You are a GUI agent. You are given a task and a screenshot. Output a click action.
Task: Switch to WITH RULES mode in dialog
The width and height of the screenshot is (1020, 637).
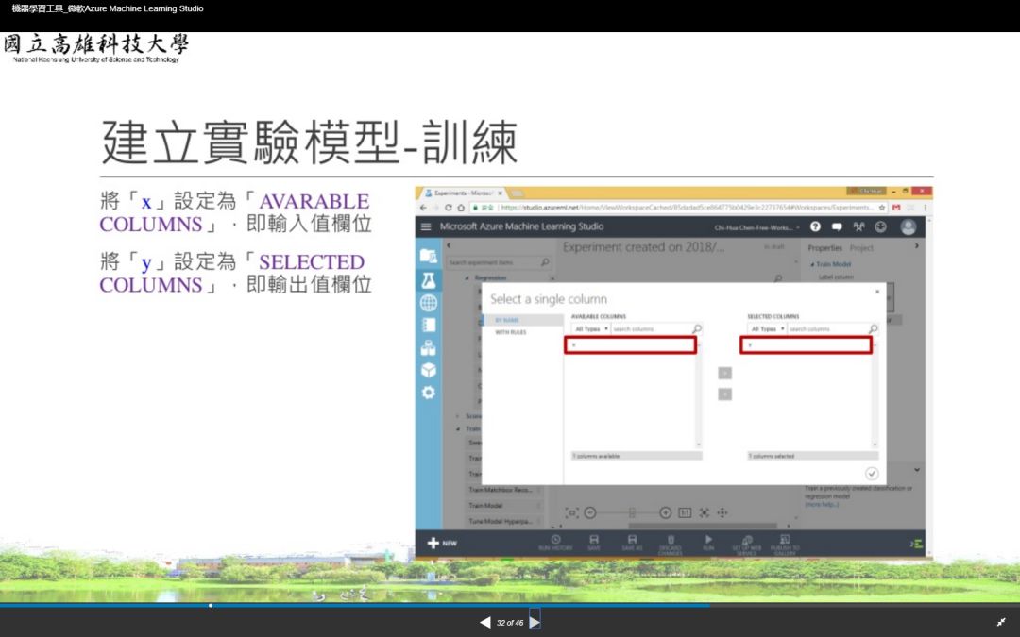click(511, 332)
